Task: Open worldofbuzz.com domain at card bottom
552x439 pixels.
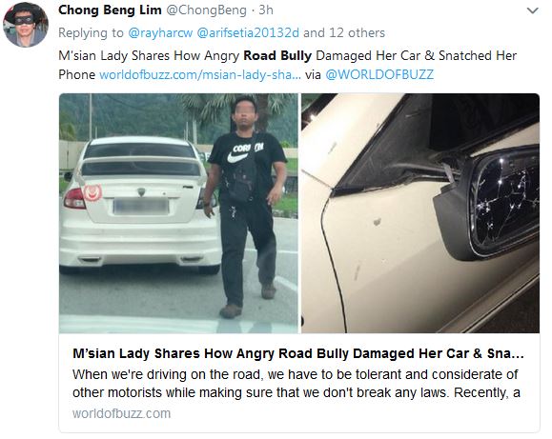Action: click(x=121, y=413)
